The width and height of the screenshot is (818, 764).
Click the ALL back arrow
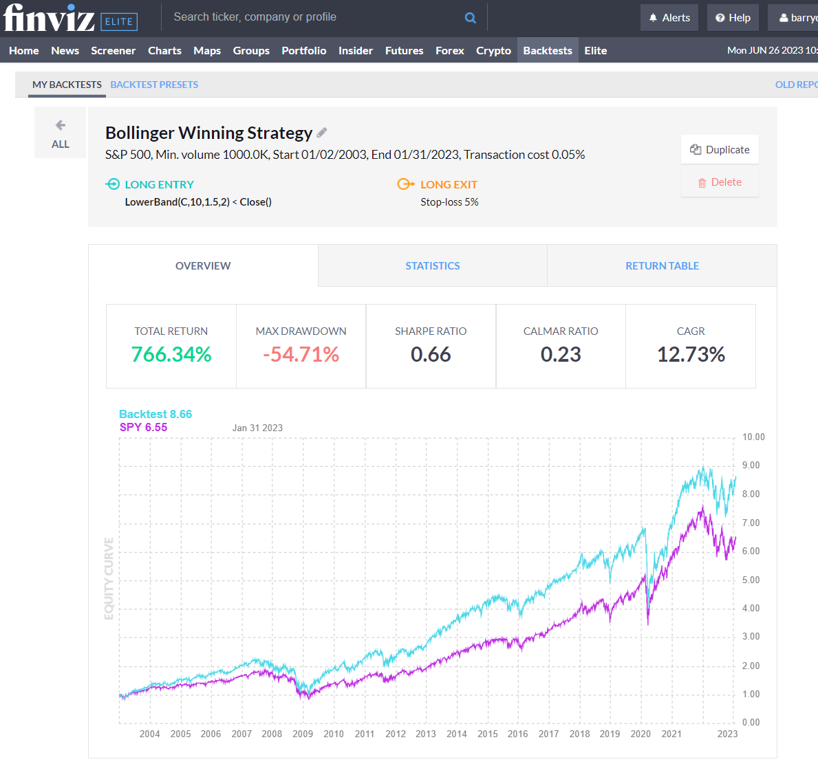60,124
